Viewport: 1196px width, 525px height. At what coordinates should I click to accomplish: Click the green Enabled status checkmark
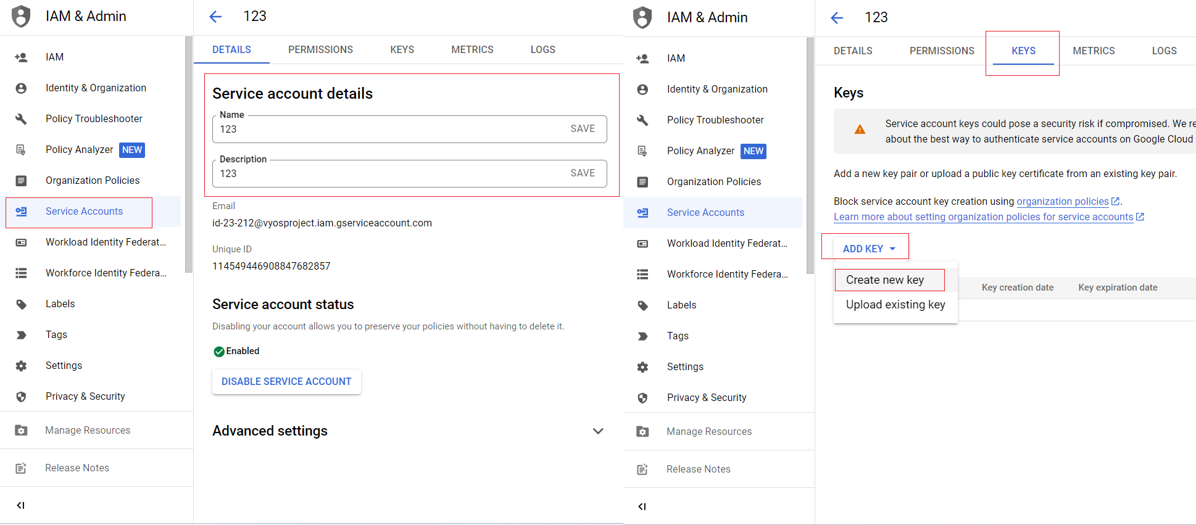(x=218, y=352)
